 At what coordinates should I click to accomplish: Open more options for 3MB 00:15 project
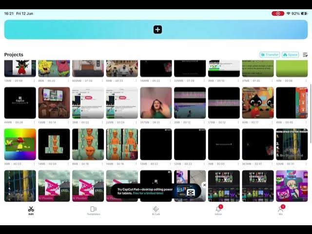pos(238,81)
